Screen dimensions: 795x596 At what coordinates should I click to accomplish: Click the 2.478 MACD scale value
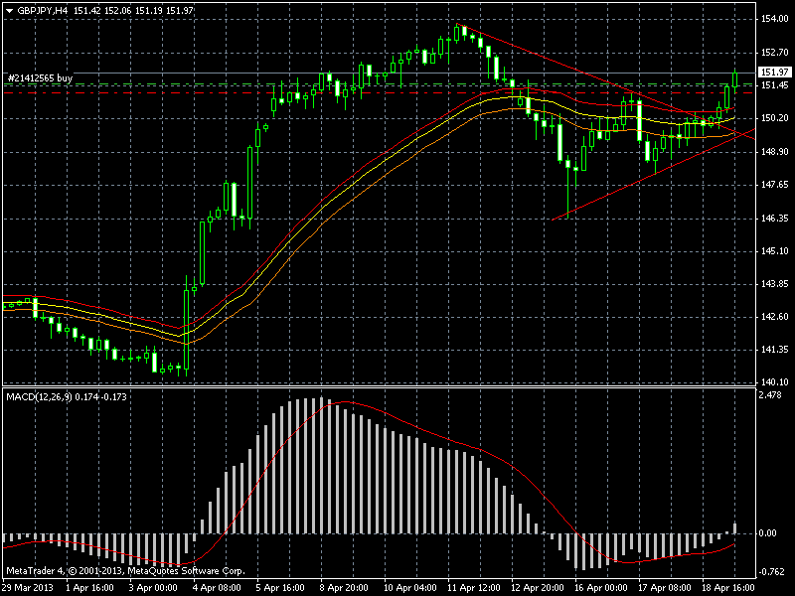770,394
